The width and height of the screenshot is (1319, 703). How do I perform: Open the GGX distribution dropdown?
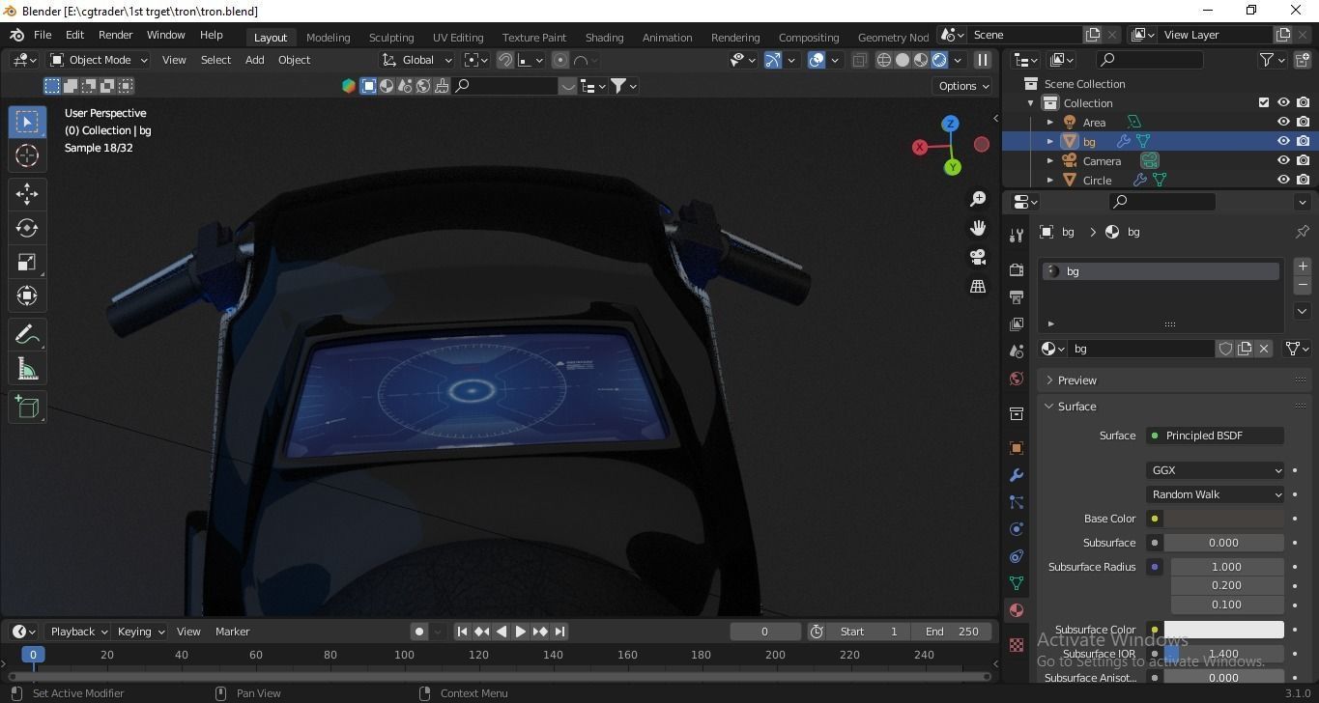[1216, 470]
